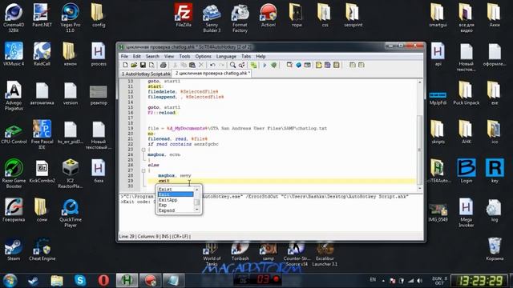This screenshot has width=513, height=288.
Task: Click the autocomplete list scroll-up arrow
Action: coord(196,190)
